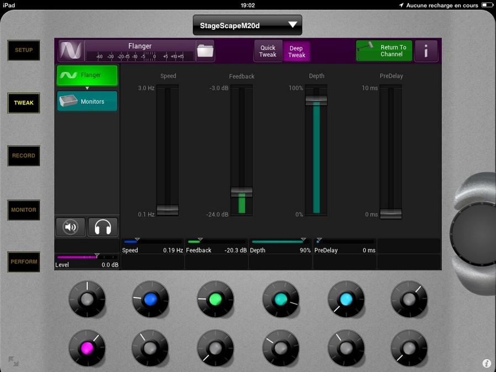This screenshot has height=372, width=496.
Task: Click the blue Speed encoder knob
Action: coord(150,299)
